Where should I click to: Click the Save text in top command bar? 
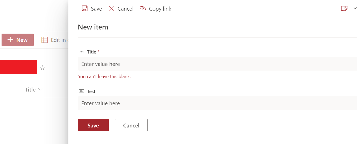tap(96, 9)
